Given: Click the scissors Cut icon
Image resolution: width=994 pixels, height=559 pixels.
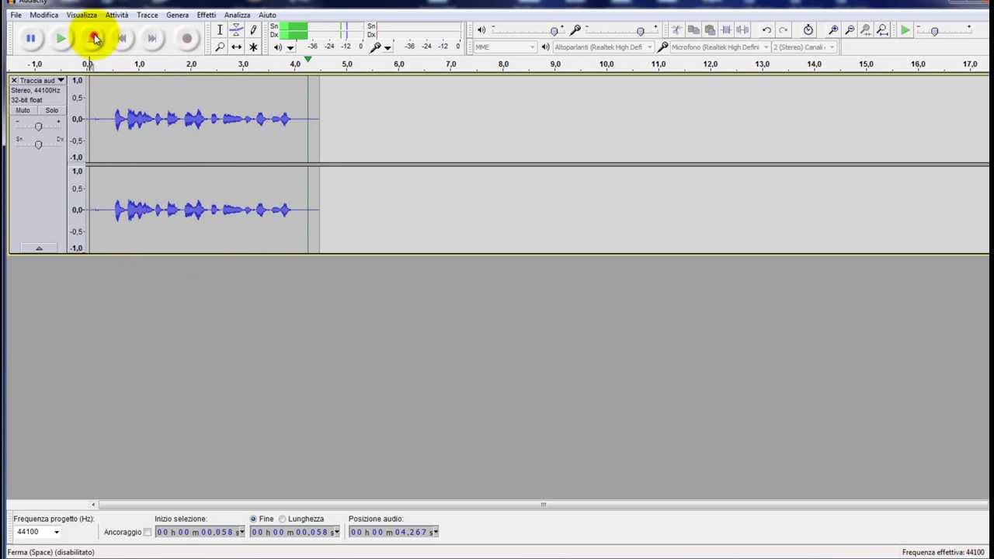Looking at the screenshot, I should tap(677, 30).
